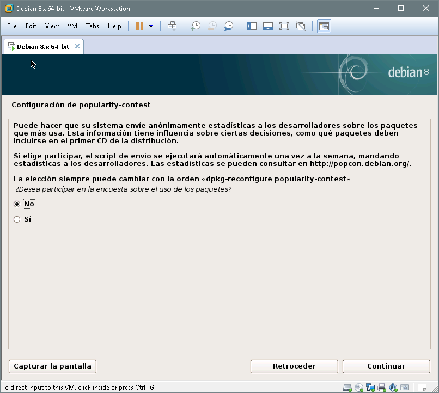This screenshot has height=393, width=439.
Task: Select the "No" radio option
Action: tap(17, 204)
